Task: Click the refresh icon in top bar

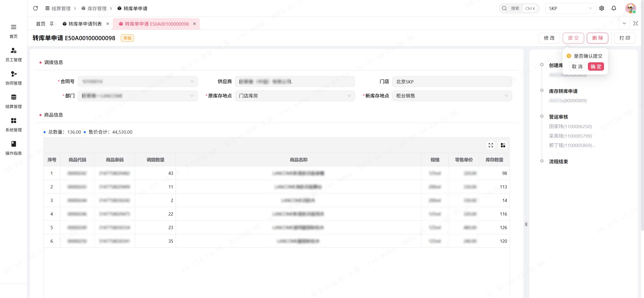Action: point(35,8)
